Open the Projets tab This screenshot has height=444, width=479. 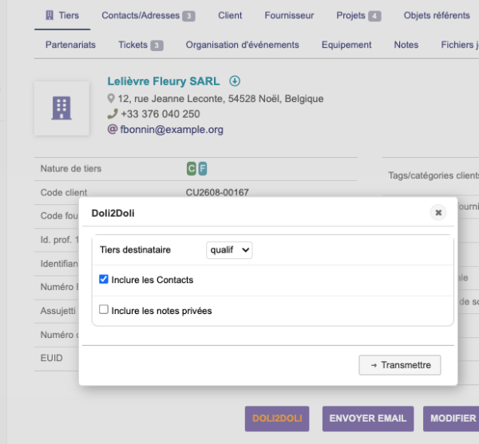tap(358, 16)
